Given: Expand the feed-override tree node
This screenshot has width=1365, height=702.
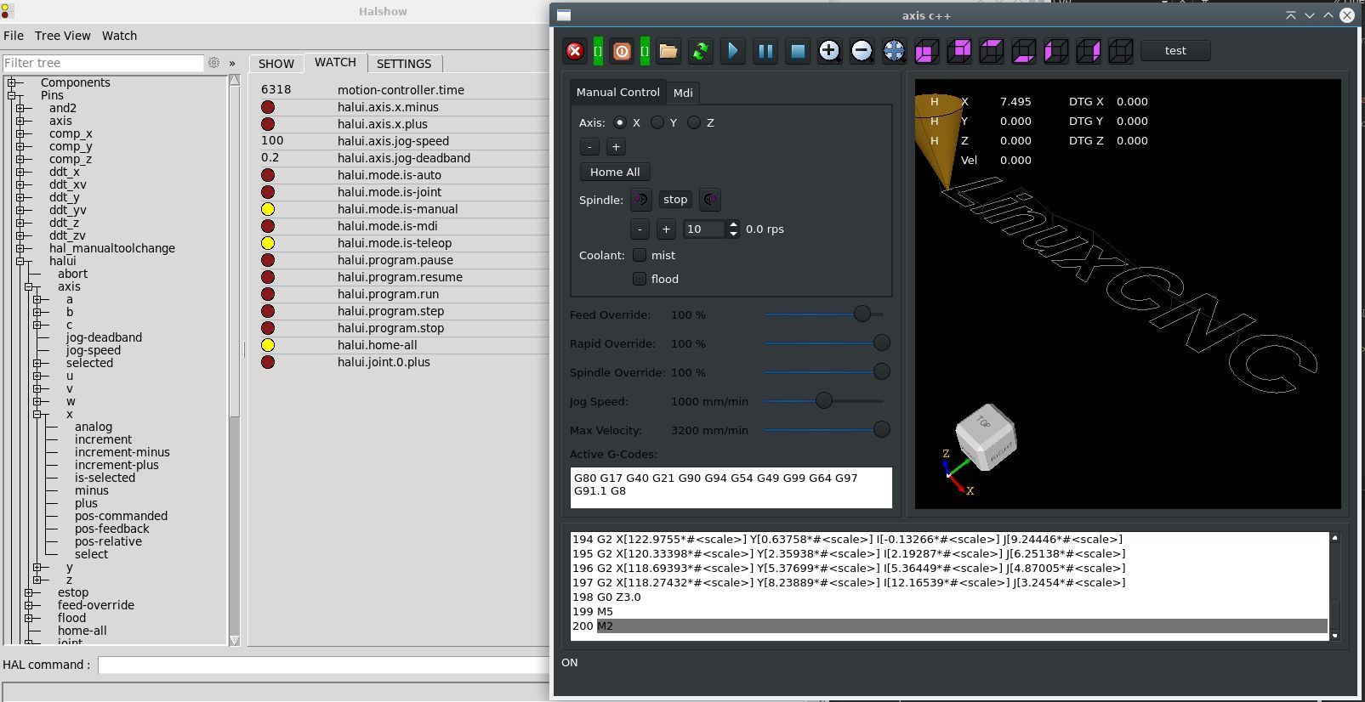Looking at the screenshot, I should [29, 605].
